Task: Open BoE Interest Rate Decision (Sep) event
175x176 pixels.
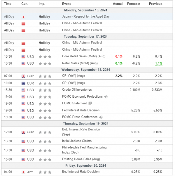Action: pyautogui.click(x=81, y=132)
